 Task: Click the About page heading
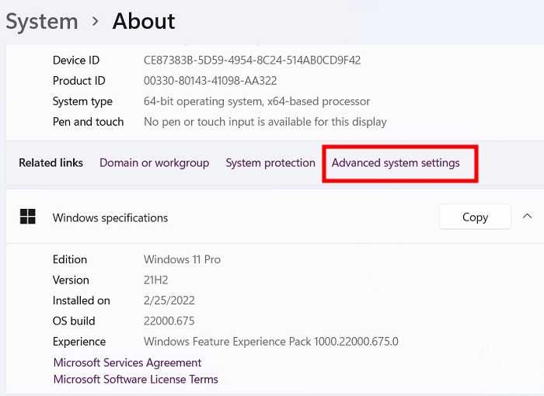(x=144, y=21)
